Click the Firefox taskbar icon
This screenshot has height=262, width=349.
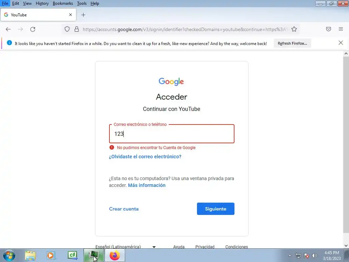pyautogui.click(x=115, y=255)
